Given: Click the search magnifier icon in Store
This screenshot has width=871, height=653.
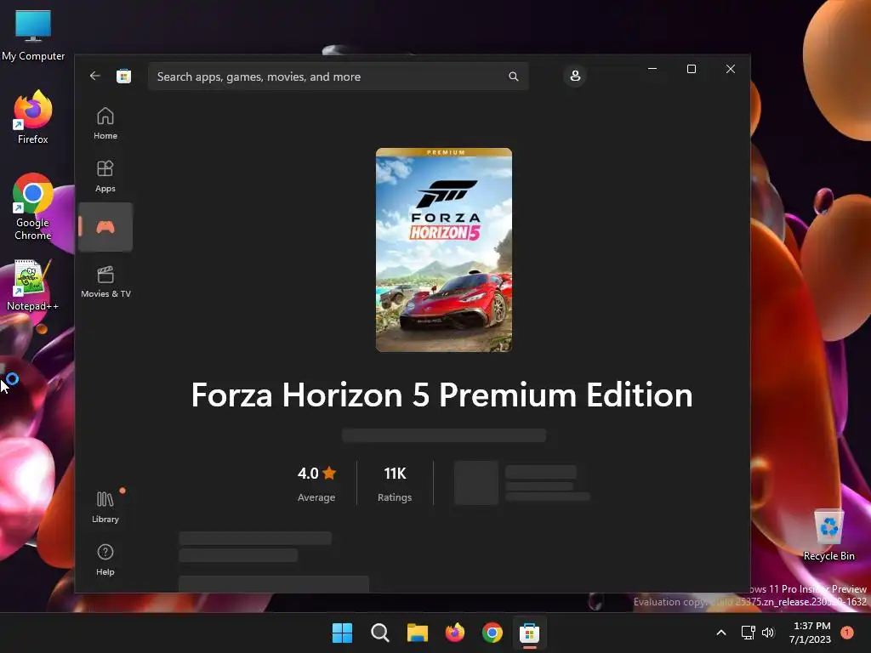Looking at the screenshot, I should 513,77.
